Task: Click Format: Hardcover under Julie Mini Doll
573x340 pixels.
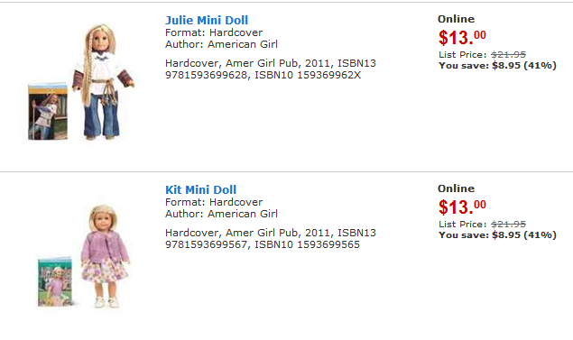Action: 214,32
